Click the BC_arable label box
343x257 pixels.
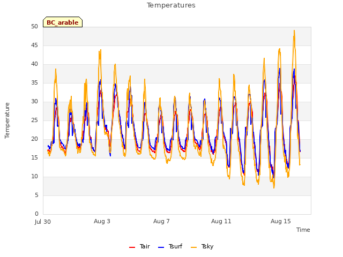click(63, 22)
